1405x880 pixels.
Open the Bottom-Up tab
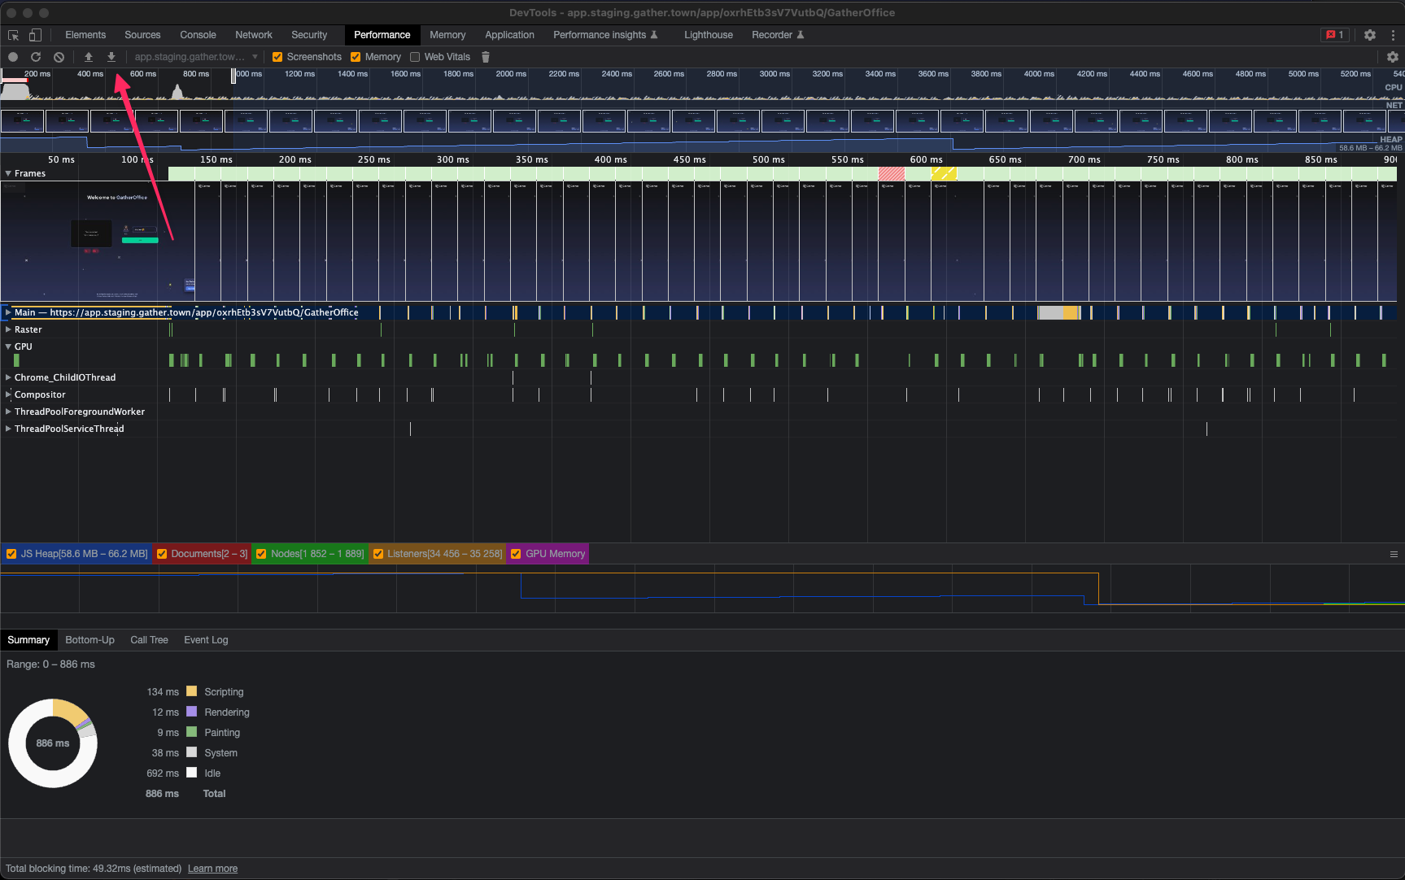89,640
